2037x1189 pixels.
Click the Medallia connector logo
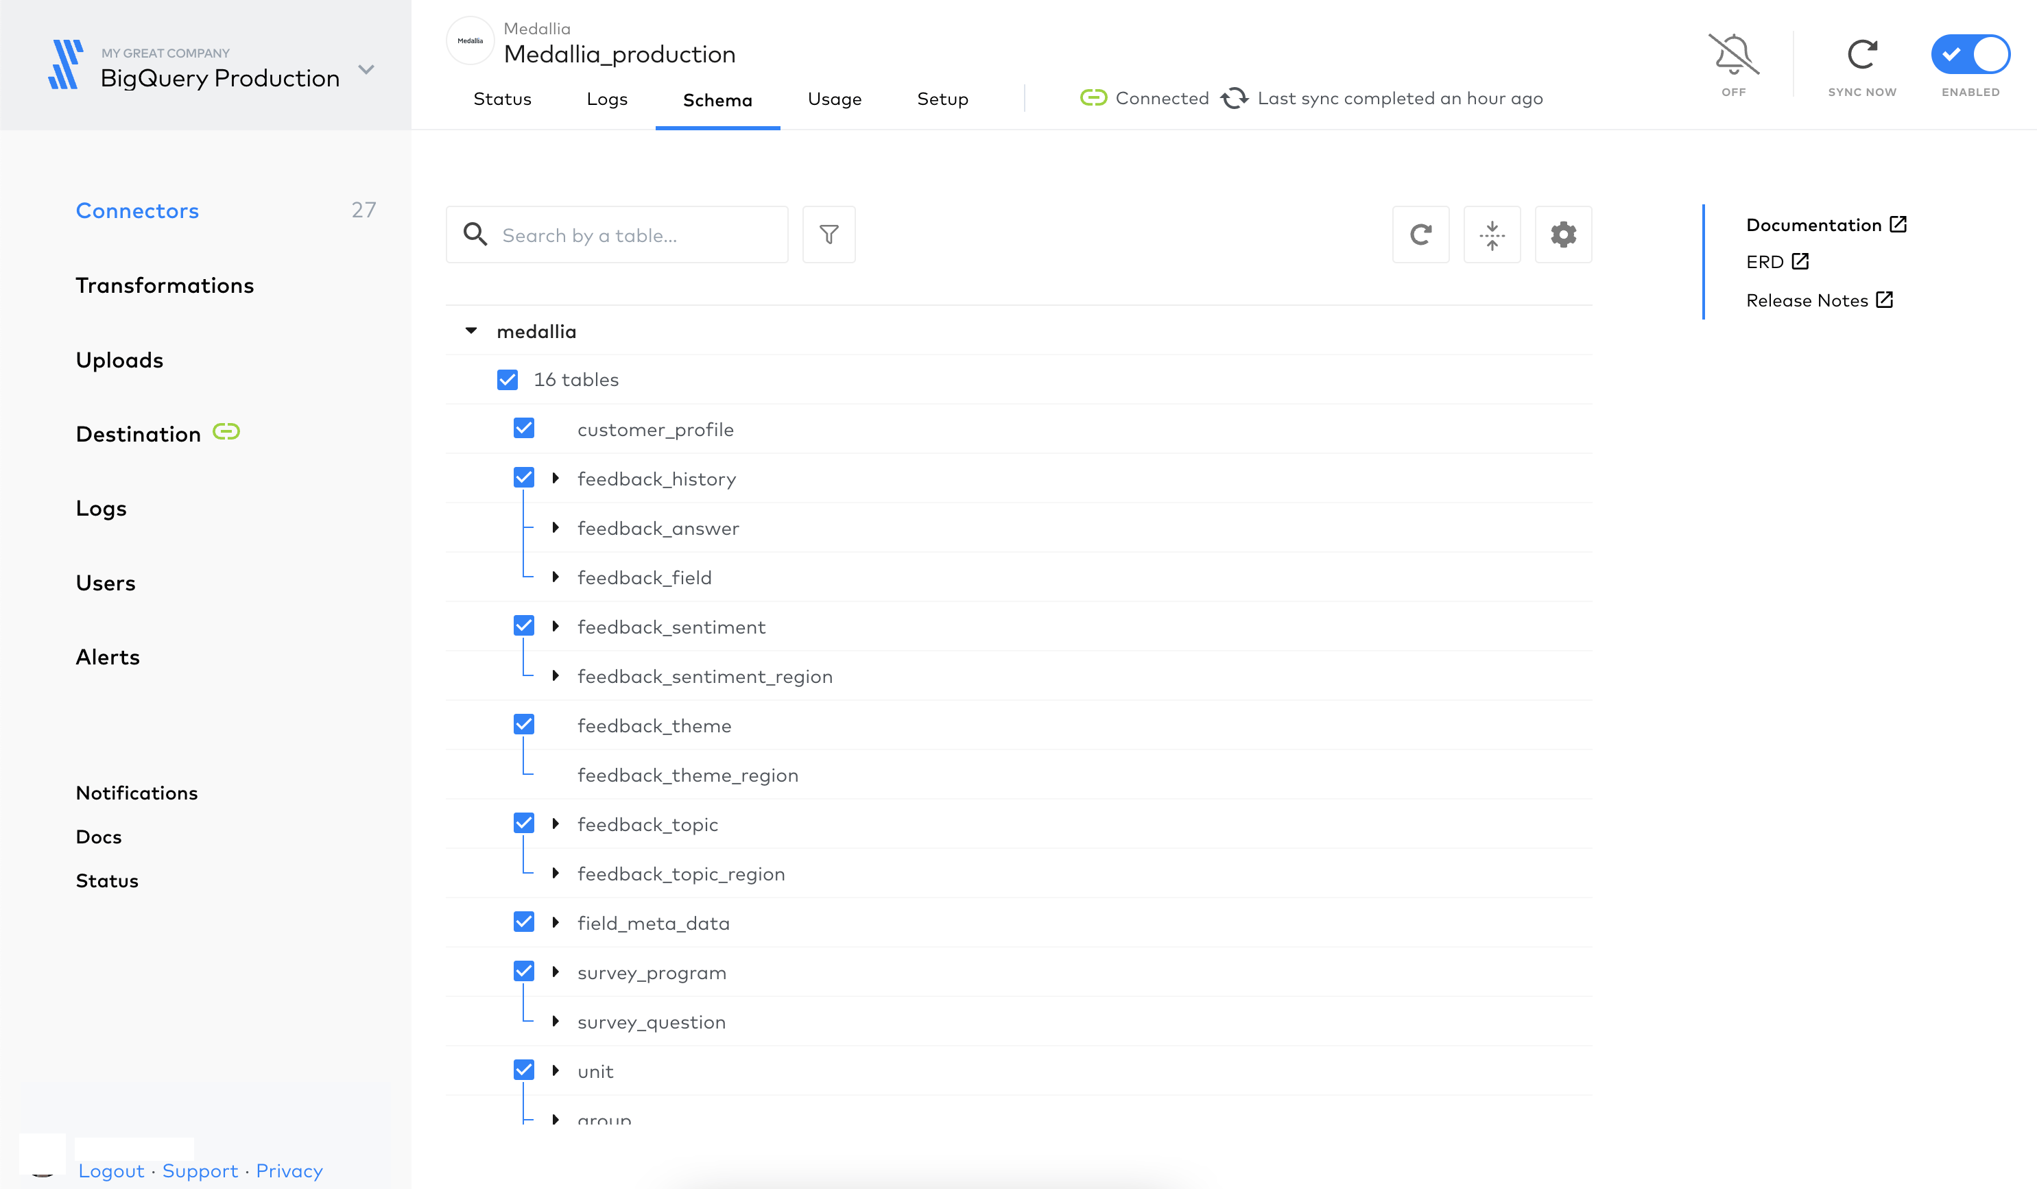coord(470,40)
